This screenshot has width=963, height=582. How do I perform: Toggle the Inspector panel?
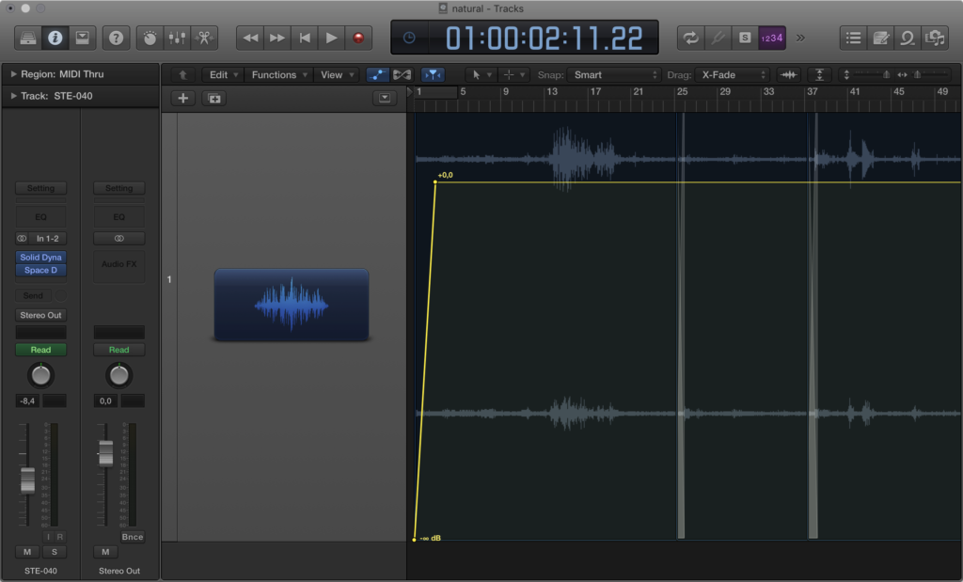(x=55, y=38)
